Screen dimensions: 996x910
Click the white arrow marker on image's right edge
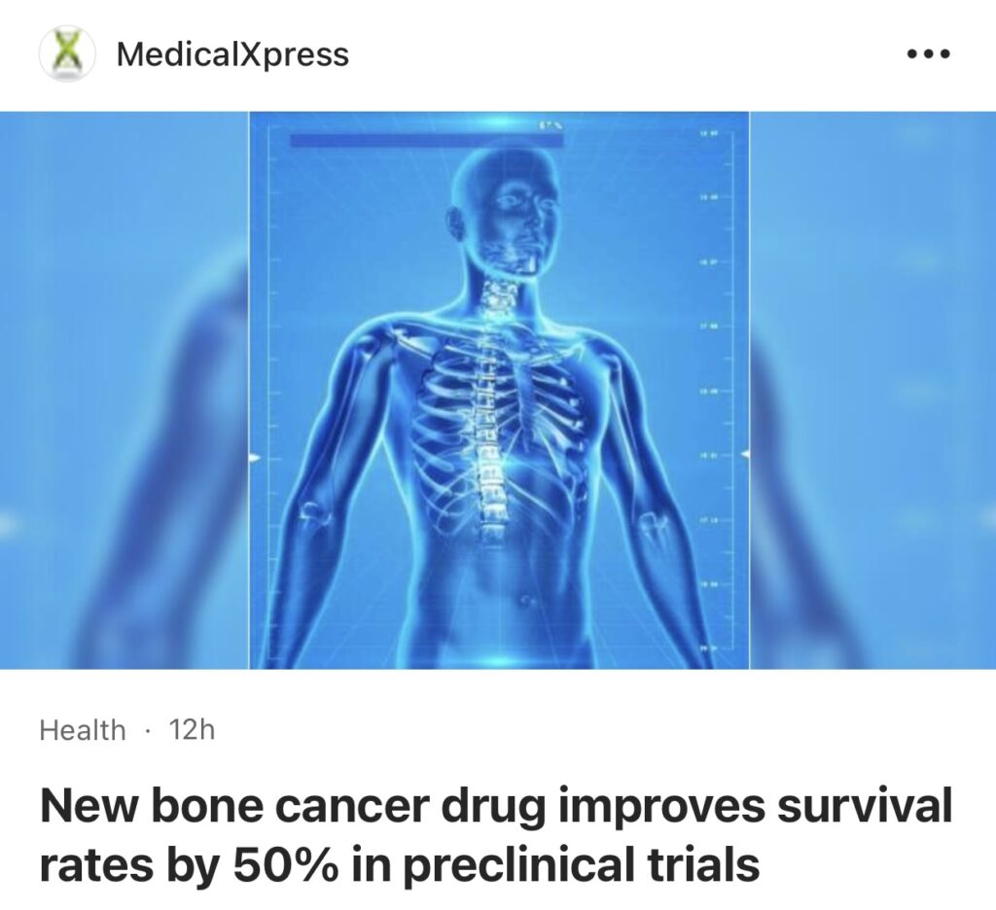(745, 453)
